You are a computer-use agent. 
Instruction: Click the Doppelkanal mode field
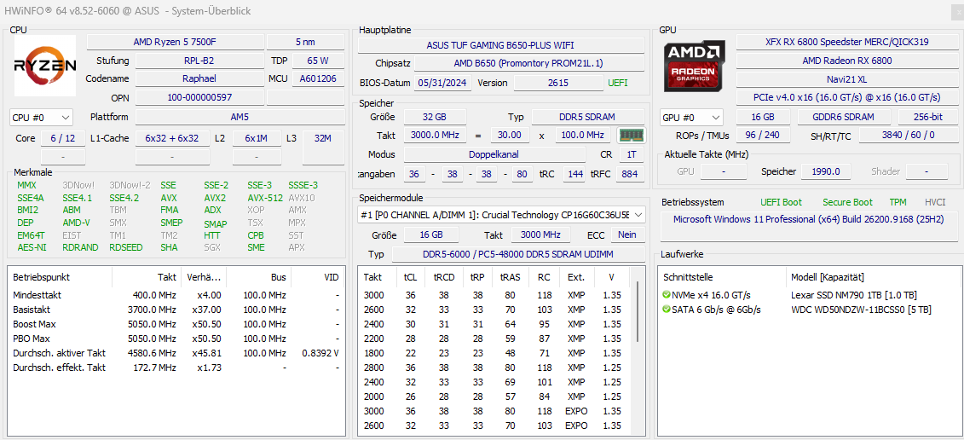[x=494, y=153]
